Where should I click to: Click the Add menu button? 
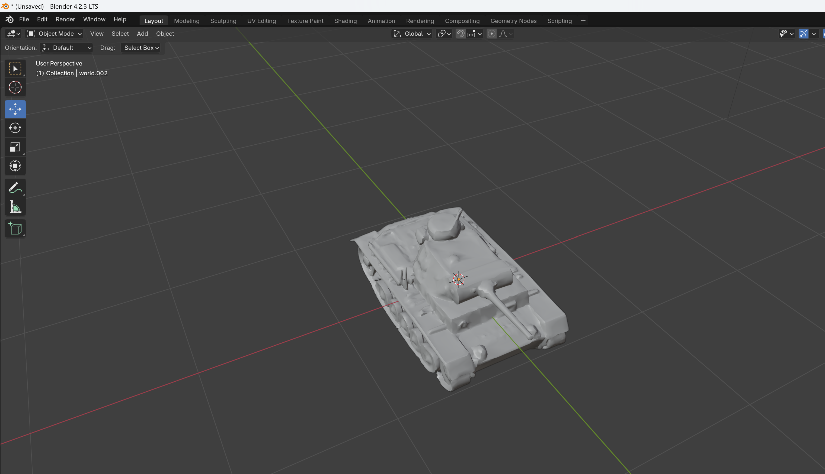pos(142,34)
